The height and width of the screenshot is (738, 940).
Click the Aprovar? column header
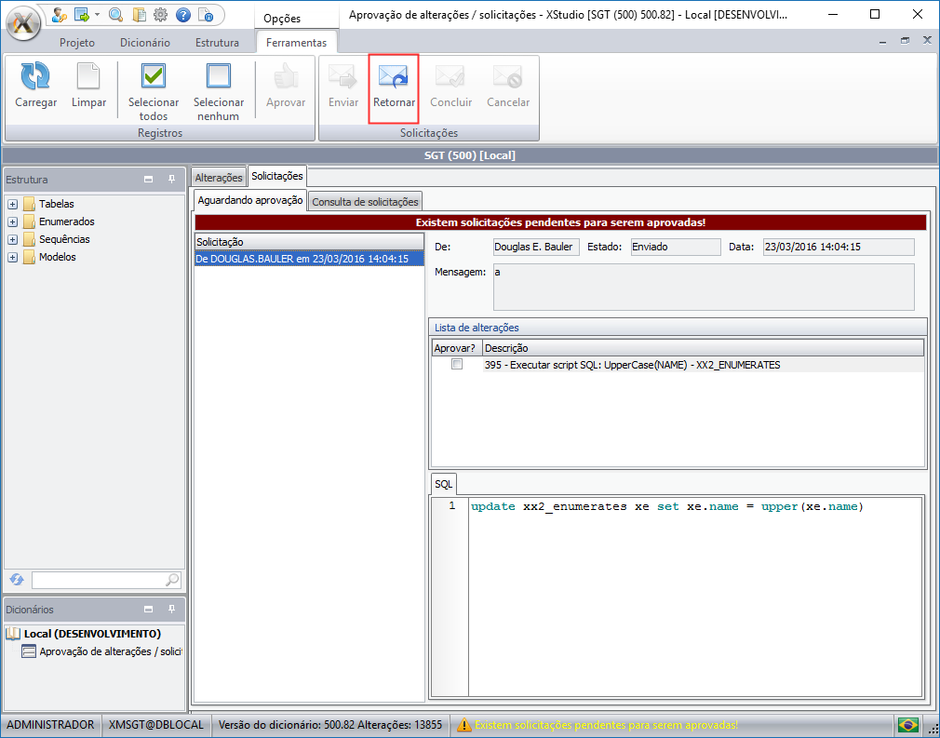[457, 348]
